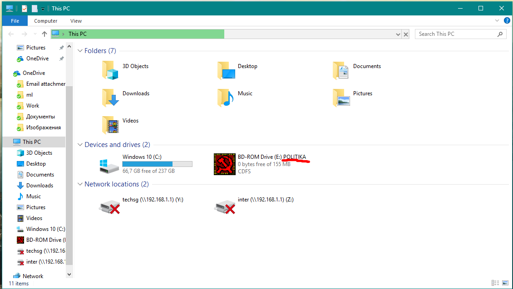The image size is (513, 289).
Task: Open the File menu
Action: pyautogui.click(x=15, y=21)
